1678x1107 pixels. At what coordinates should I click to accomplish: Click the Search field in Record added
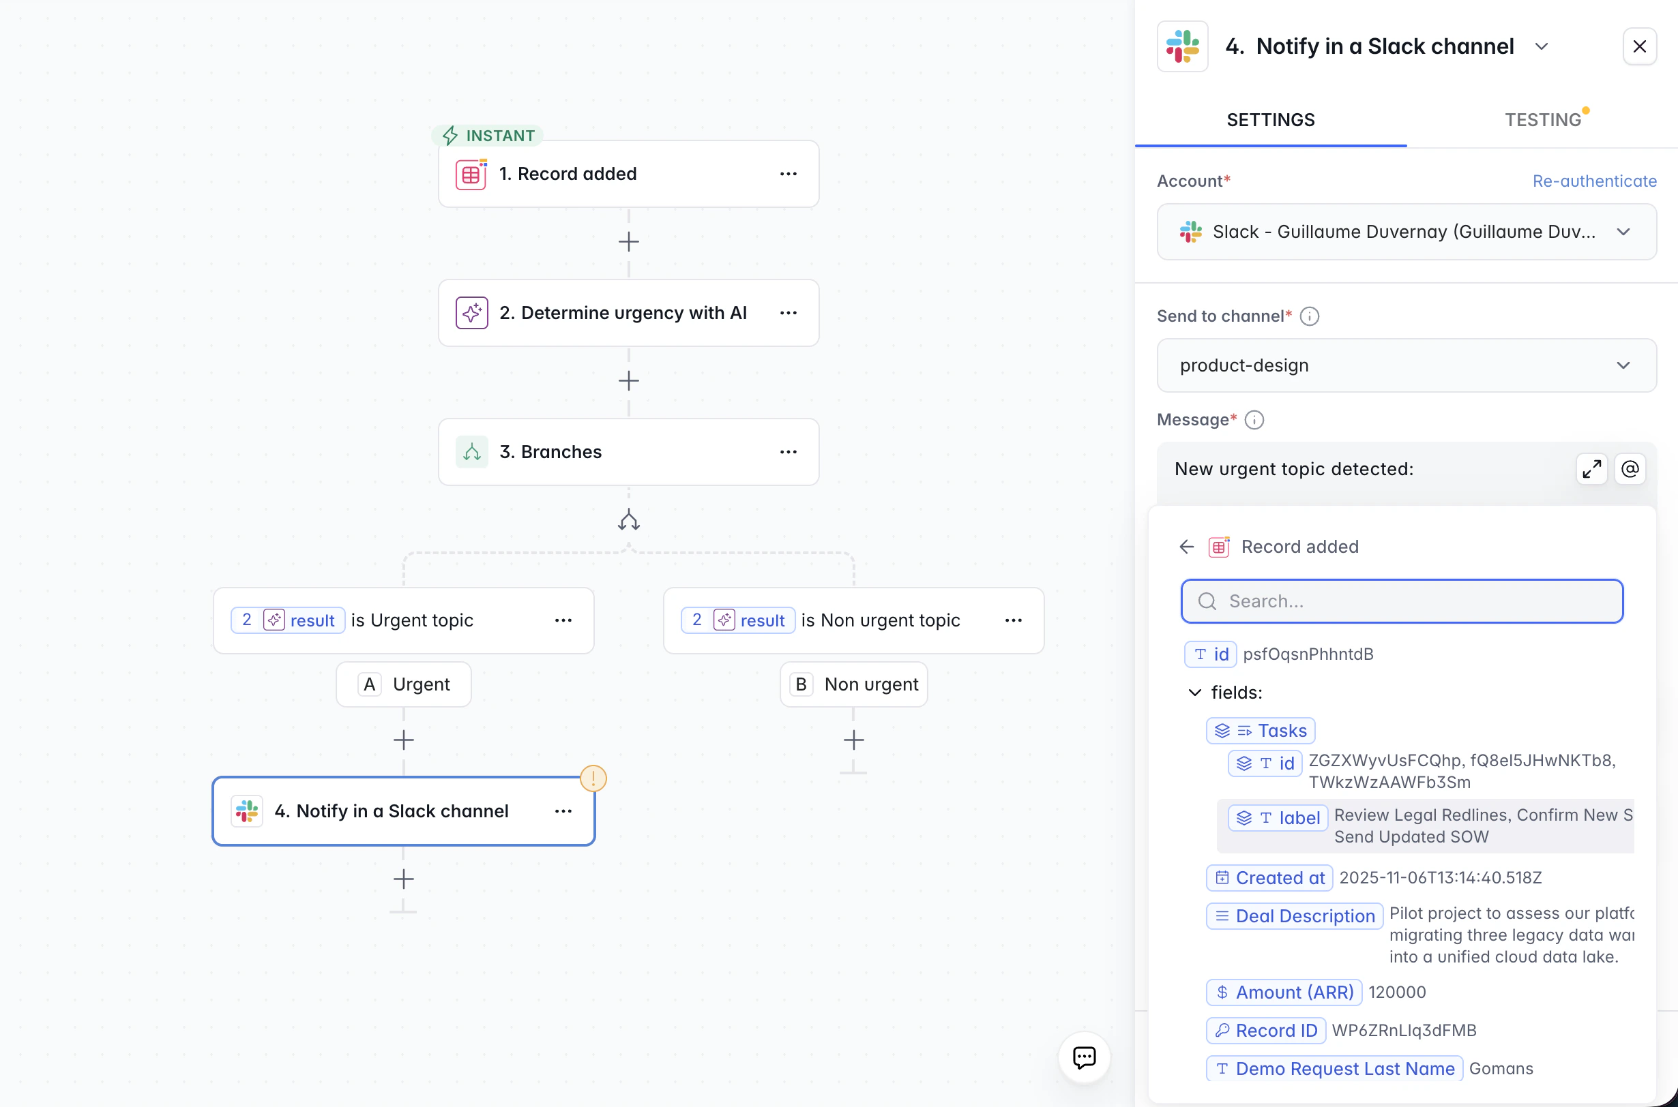click(x=1402, y=601)
